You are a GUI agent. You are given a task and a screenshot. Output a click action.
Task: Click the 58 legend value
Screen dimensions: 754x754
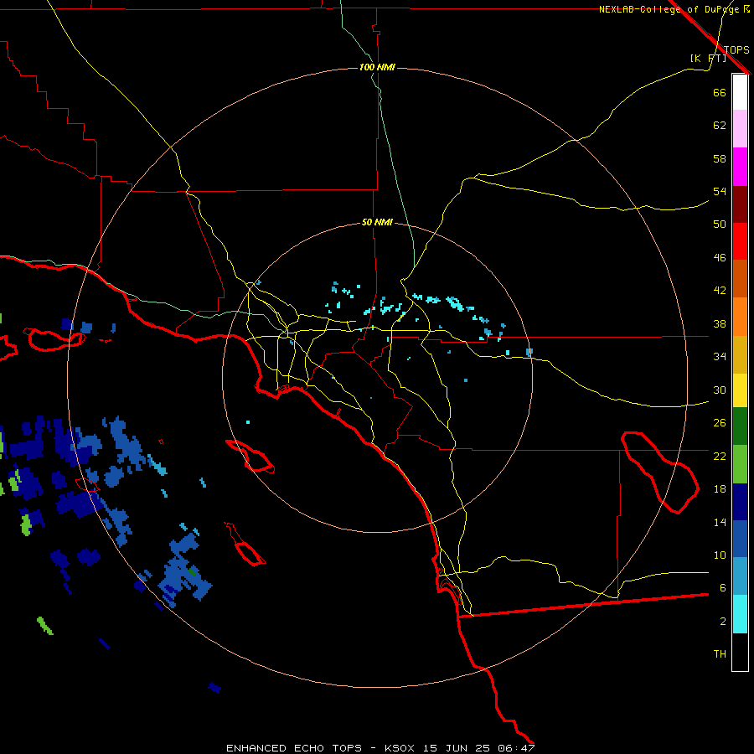tap(720, 158)
